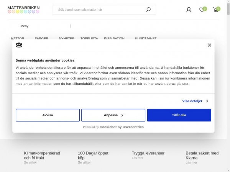Open Läs mer under Betala säkert med Klarna
The height and width of the screenshot is (172, 230).
click(191, 162)
